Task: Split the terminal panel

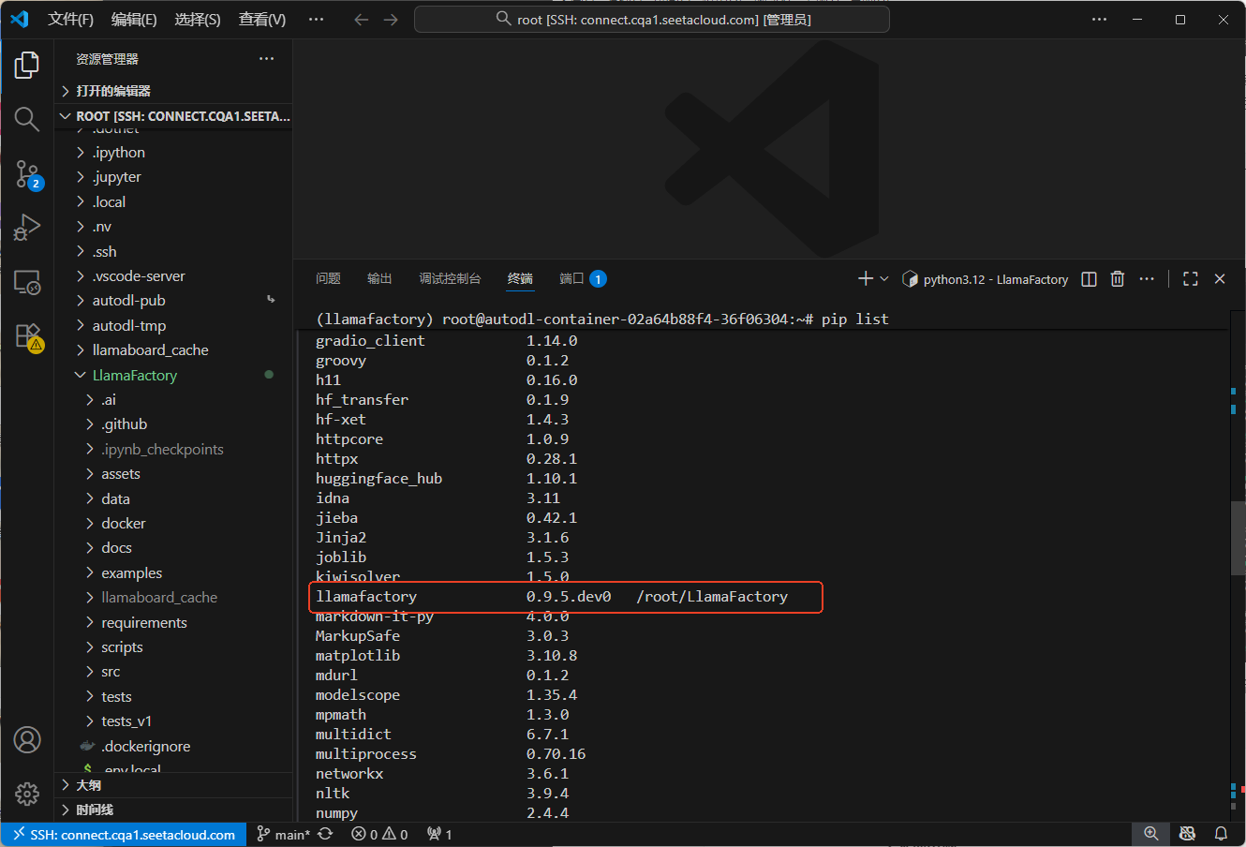Action: [x=1089, y=279]
